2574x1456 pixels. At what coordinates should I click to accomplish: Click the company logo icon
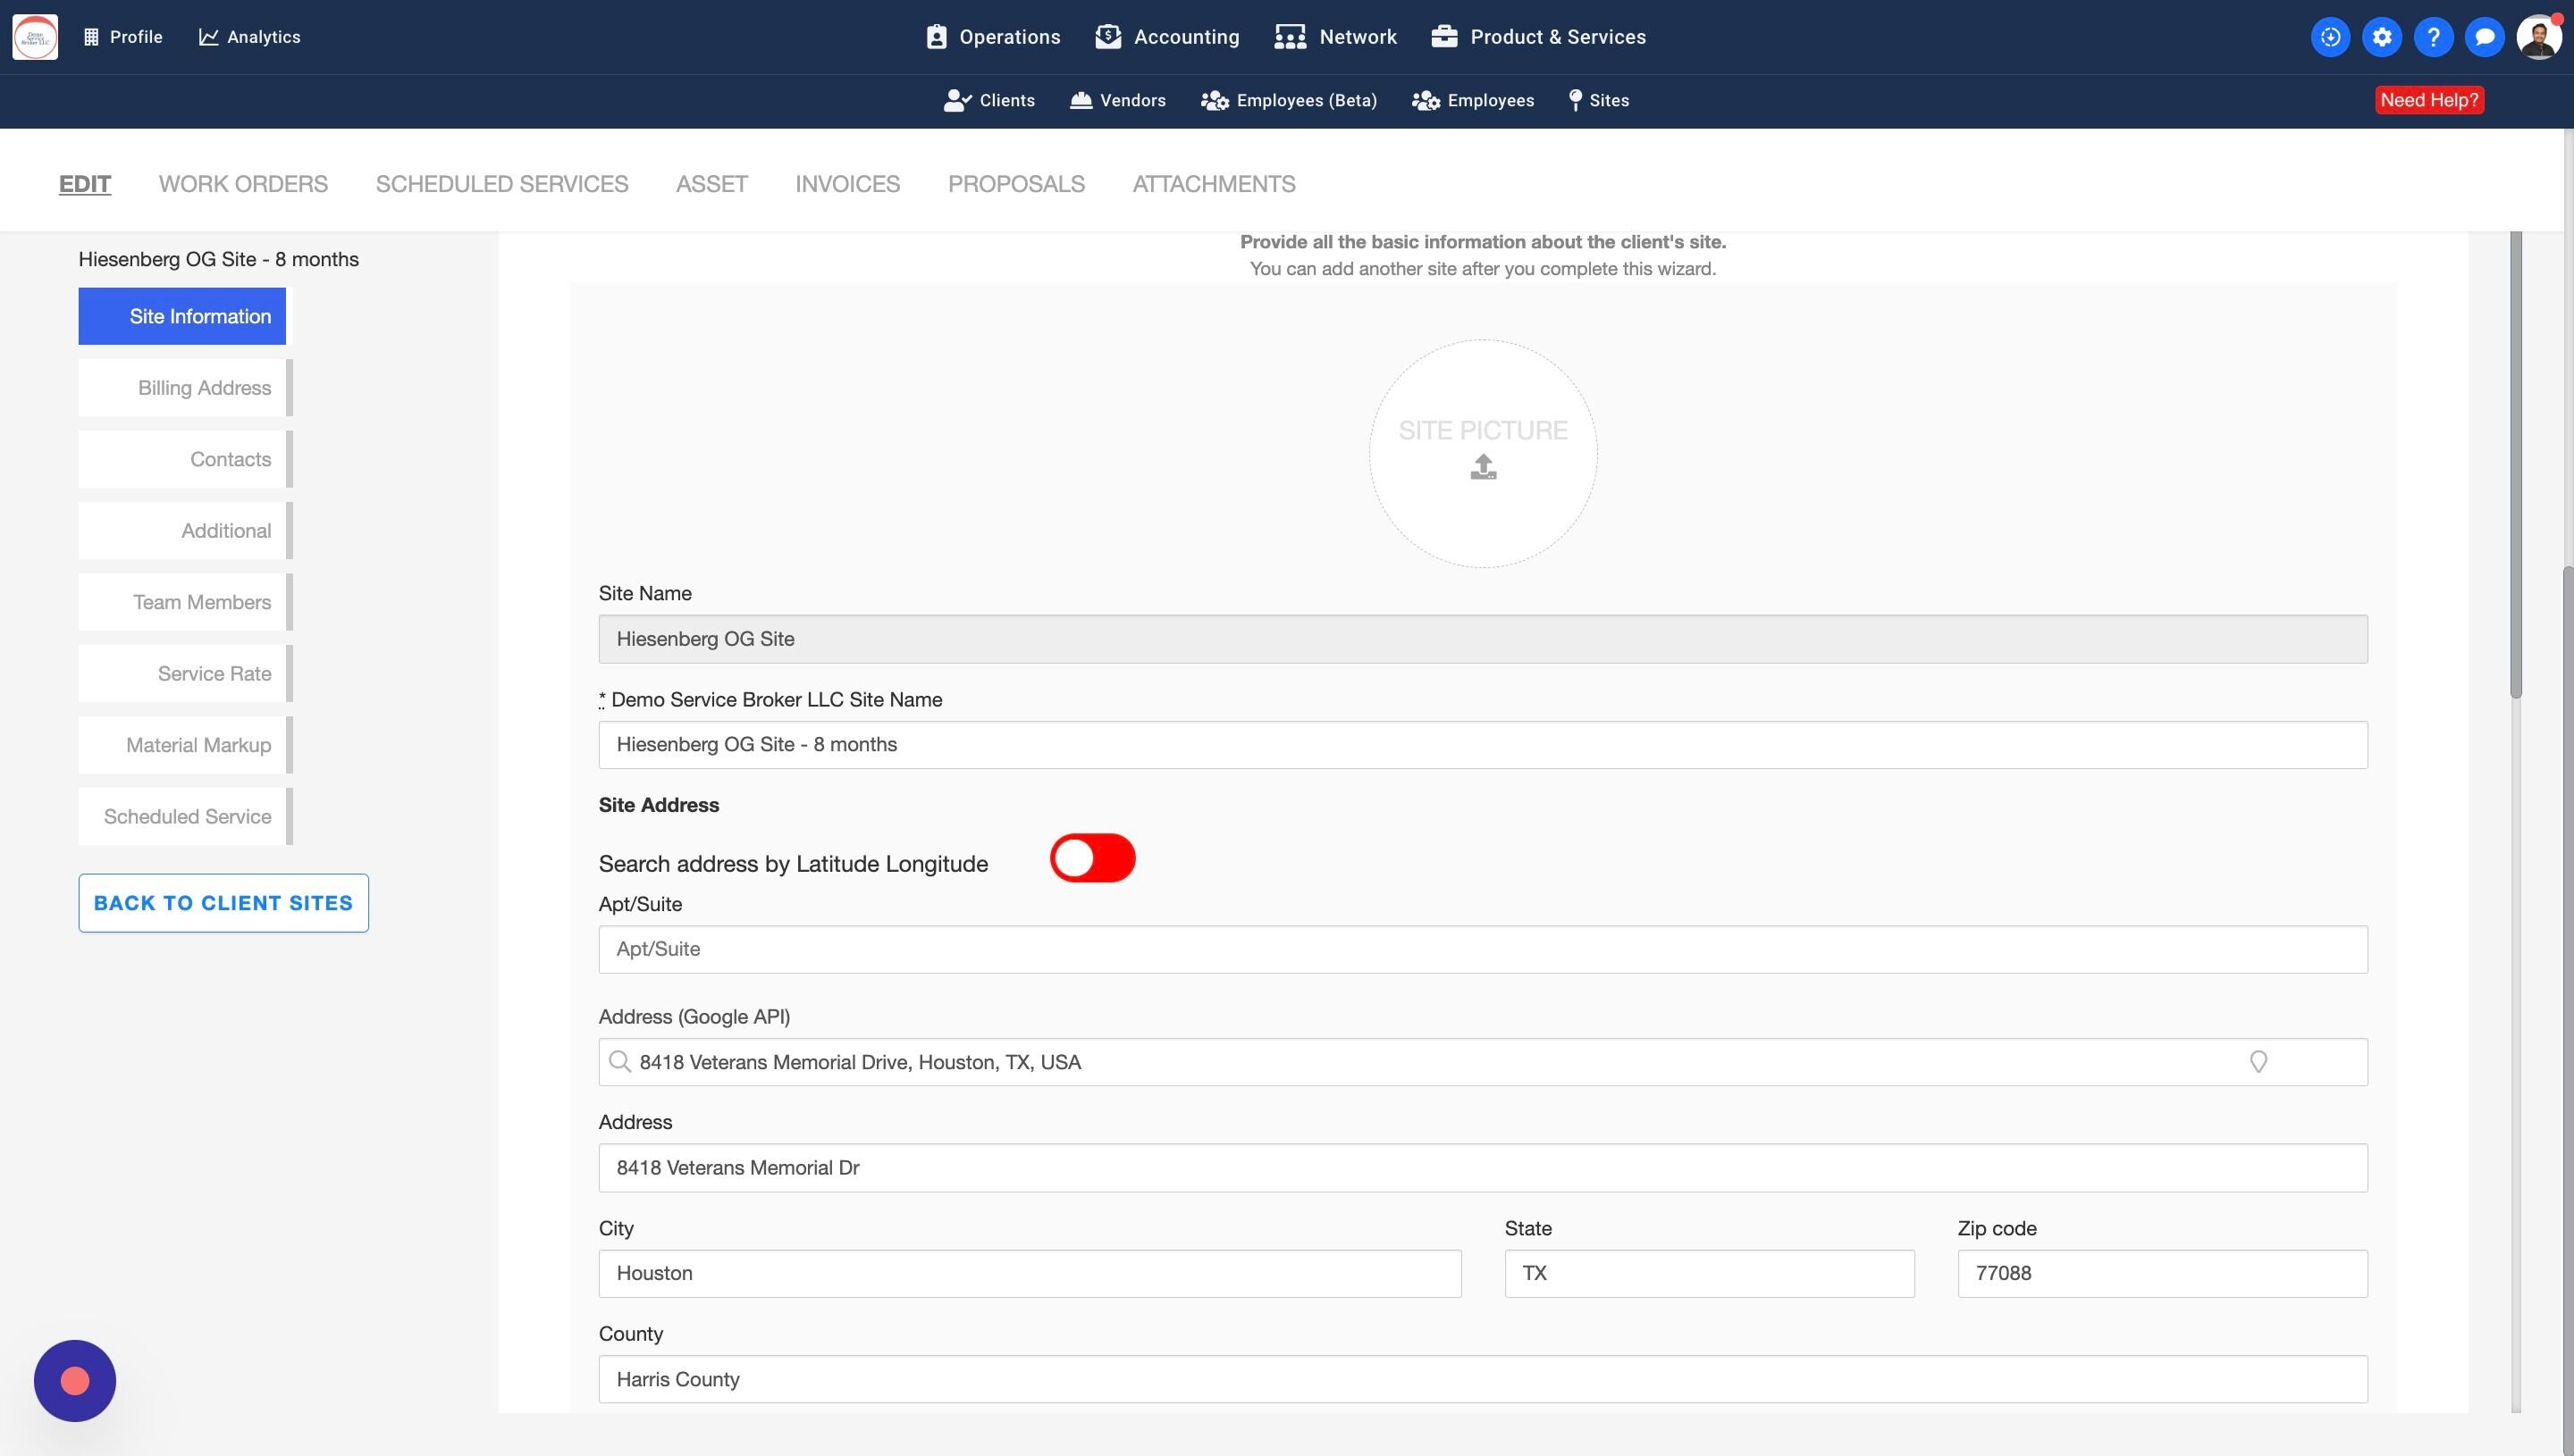pos(35,37)
